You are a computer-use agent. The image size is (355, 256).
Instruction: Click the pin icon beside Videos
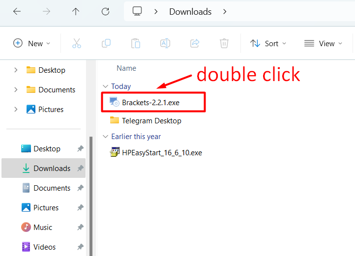coord(80,247)
